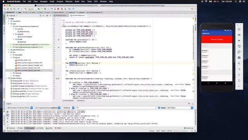
Task: Expand the mipmap folder
Action: (x=11, y=73)
